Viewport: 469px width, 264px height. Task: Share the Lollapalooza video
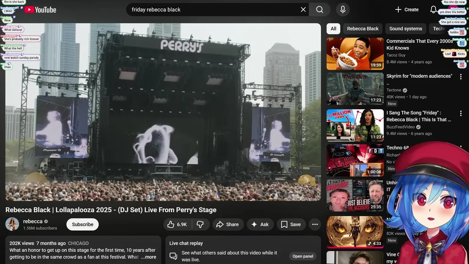[228, 224]
